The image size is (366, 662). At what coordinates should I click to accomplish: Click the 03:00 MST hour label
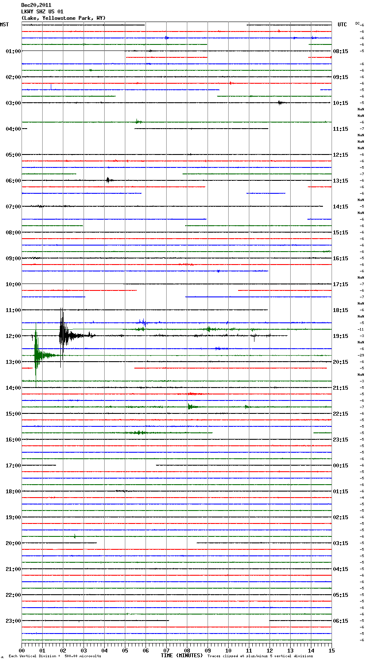(x=13, y=103)
